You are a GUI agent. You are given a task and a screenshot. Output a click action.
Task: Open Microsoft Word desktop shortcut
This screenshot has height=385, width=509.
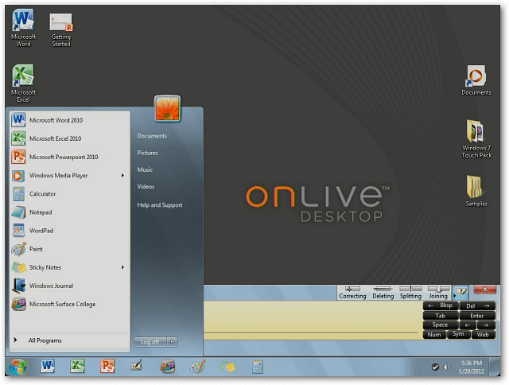tap(23, 28)
